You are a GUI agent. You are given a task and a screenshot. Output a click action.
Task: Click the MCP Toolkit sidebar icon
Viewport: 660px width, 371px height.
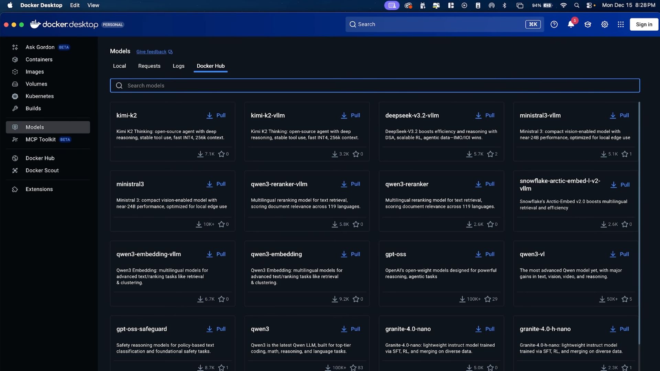pos(15,139)
